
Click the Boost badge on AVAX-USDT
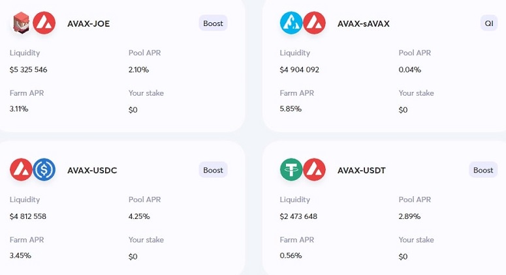coord(483,170)
